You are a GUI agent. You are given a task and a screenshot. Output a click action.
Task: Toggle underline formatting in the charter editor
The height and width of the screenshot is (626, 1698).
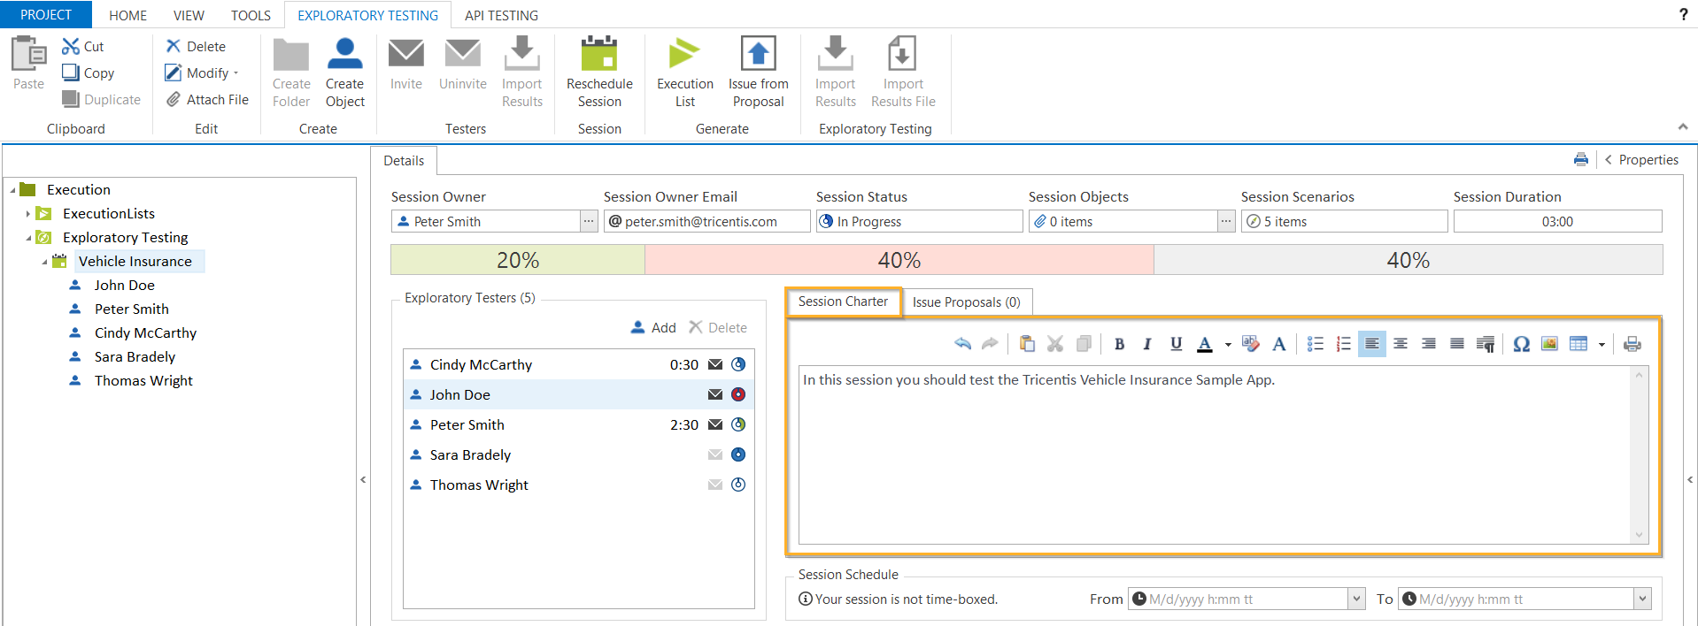[x=1176, y=344]
